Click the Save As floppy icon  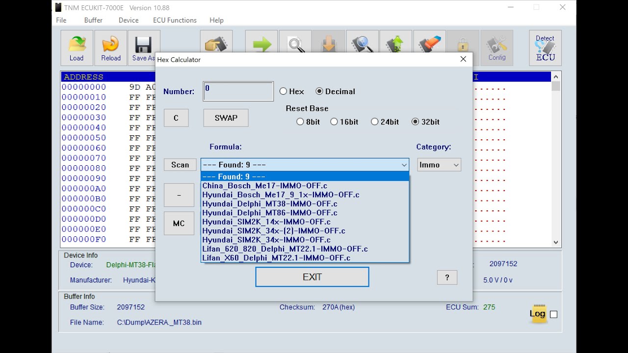coord(144,48)
